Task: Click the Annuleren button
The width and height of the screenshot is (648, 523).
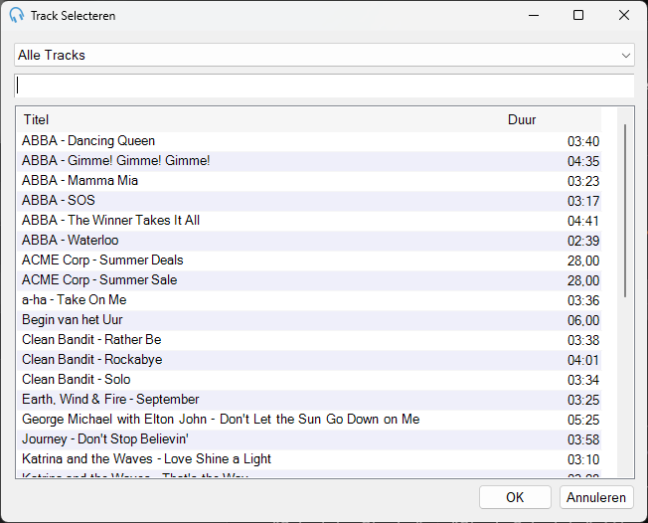Action: pyautogui.click(x=596, y=497)
